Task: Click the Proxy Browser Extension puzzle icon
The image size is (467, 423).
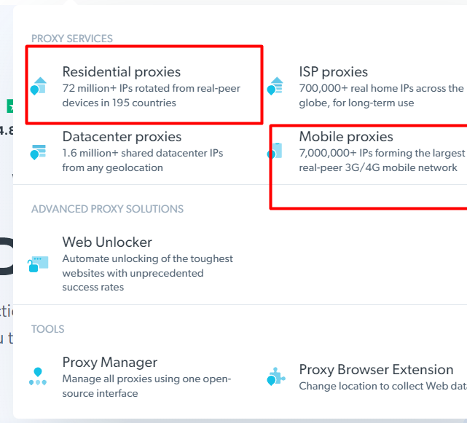Action: pos(275,376)
